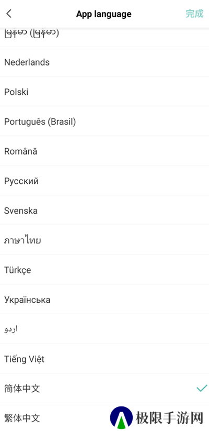Select Română from the list
This screenshot has height=431, width=209.
(x=104, y=151)
